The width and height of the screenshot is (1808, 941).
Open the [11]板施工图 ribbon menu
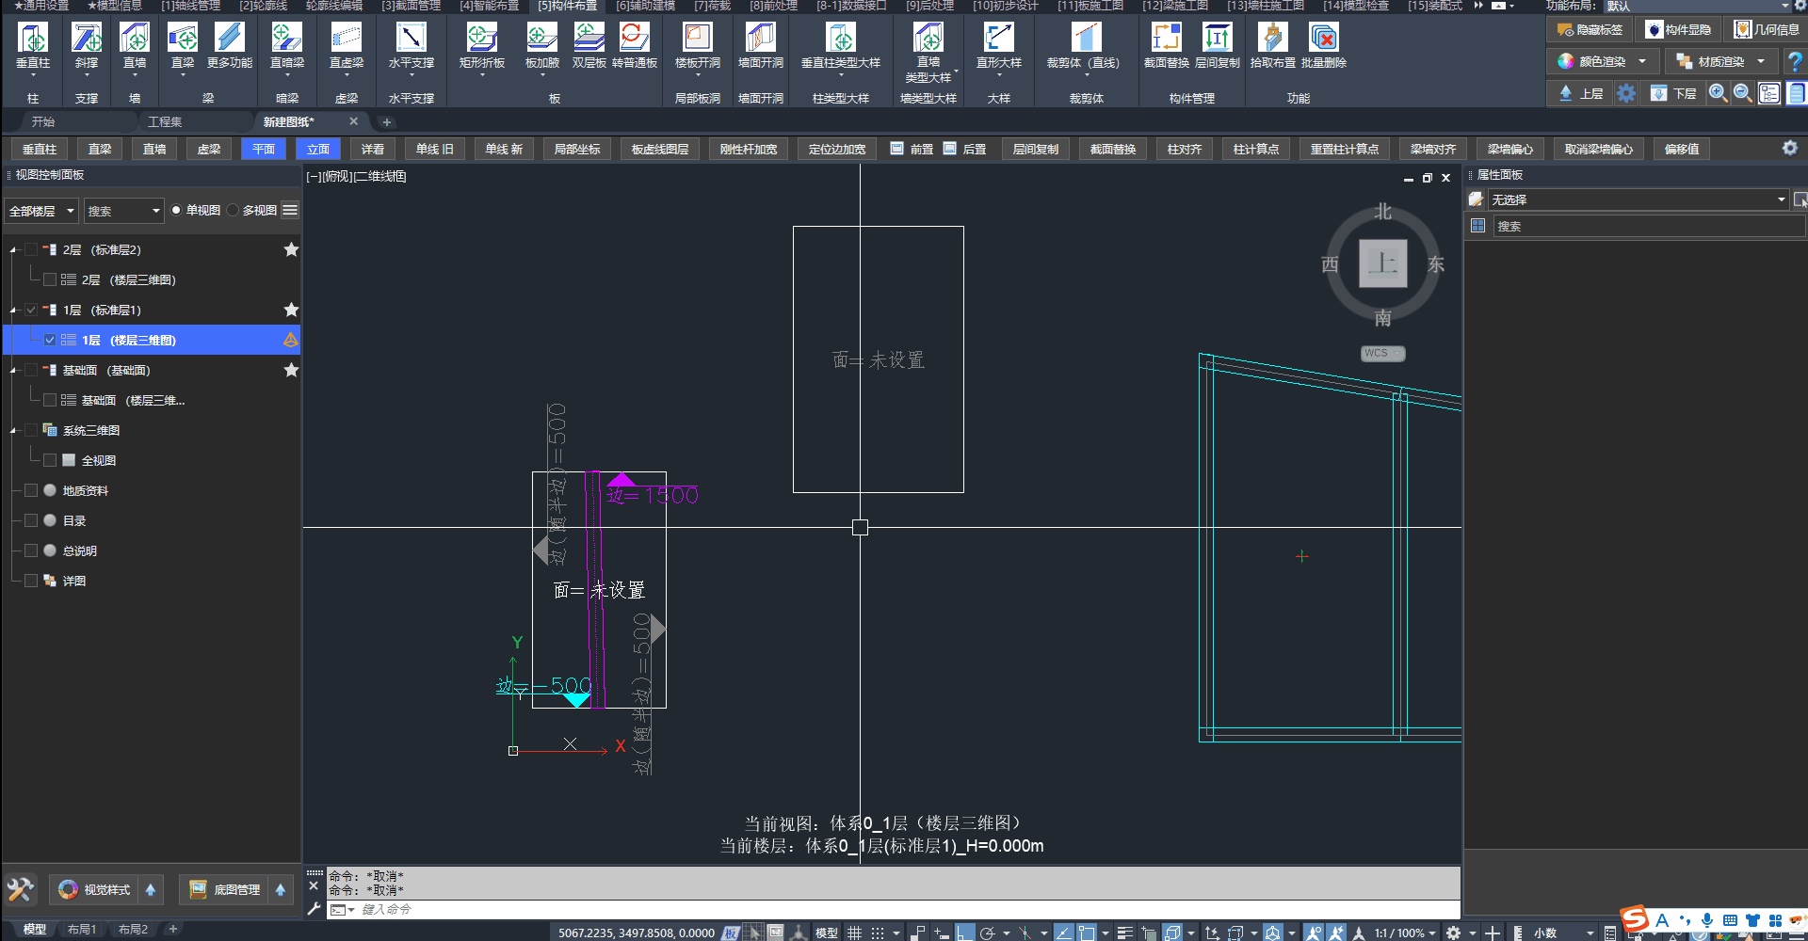(x=1090, y=6)
